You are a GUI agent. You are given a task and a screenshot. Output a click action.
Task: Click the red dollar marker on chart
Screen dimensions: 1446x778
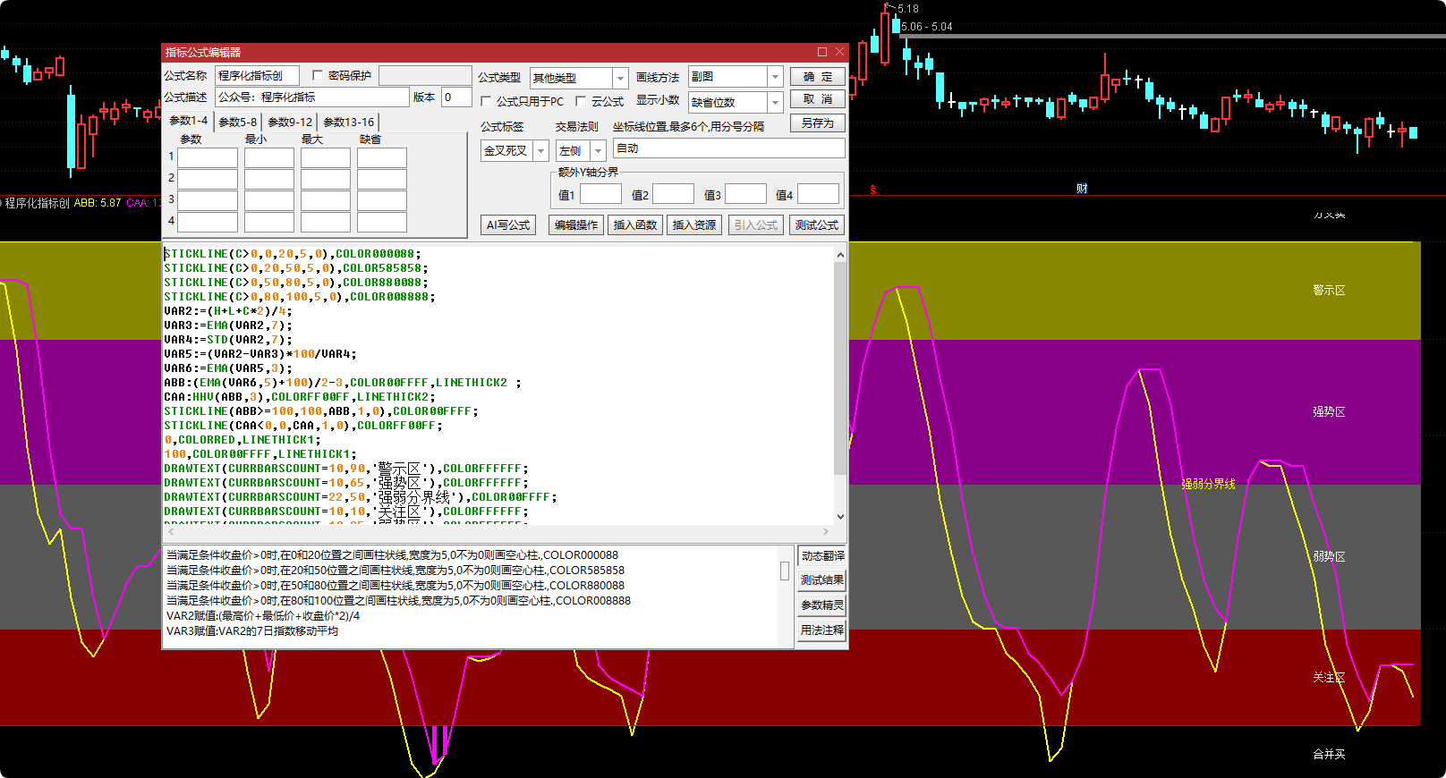point(872,190)
